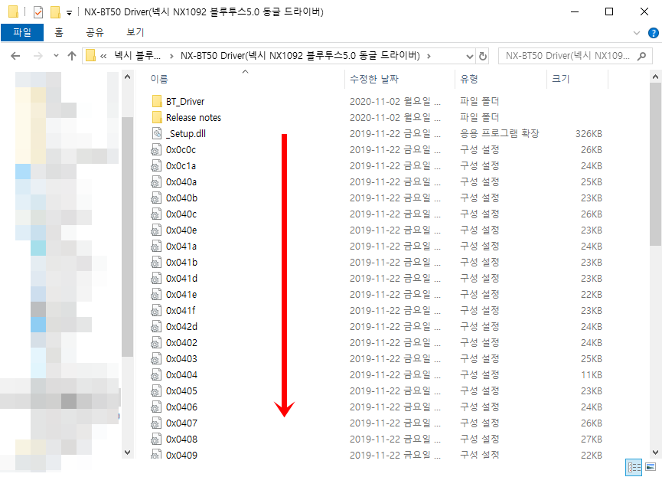Go up one folder level

click(72, 56)
